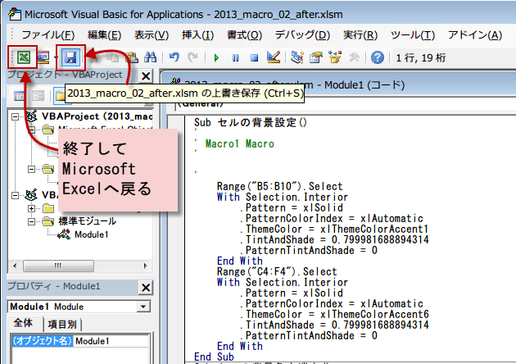The image size is (516, 364).
Task: Click the Module1 value field in properties
Action: 111,341
